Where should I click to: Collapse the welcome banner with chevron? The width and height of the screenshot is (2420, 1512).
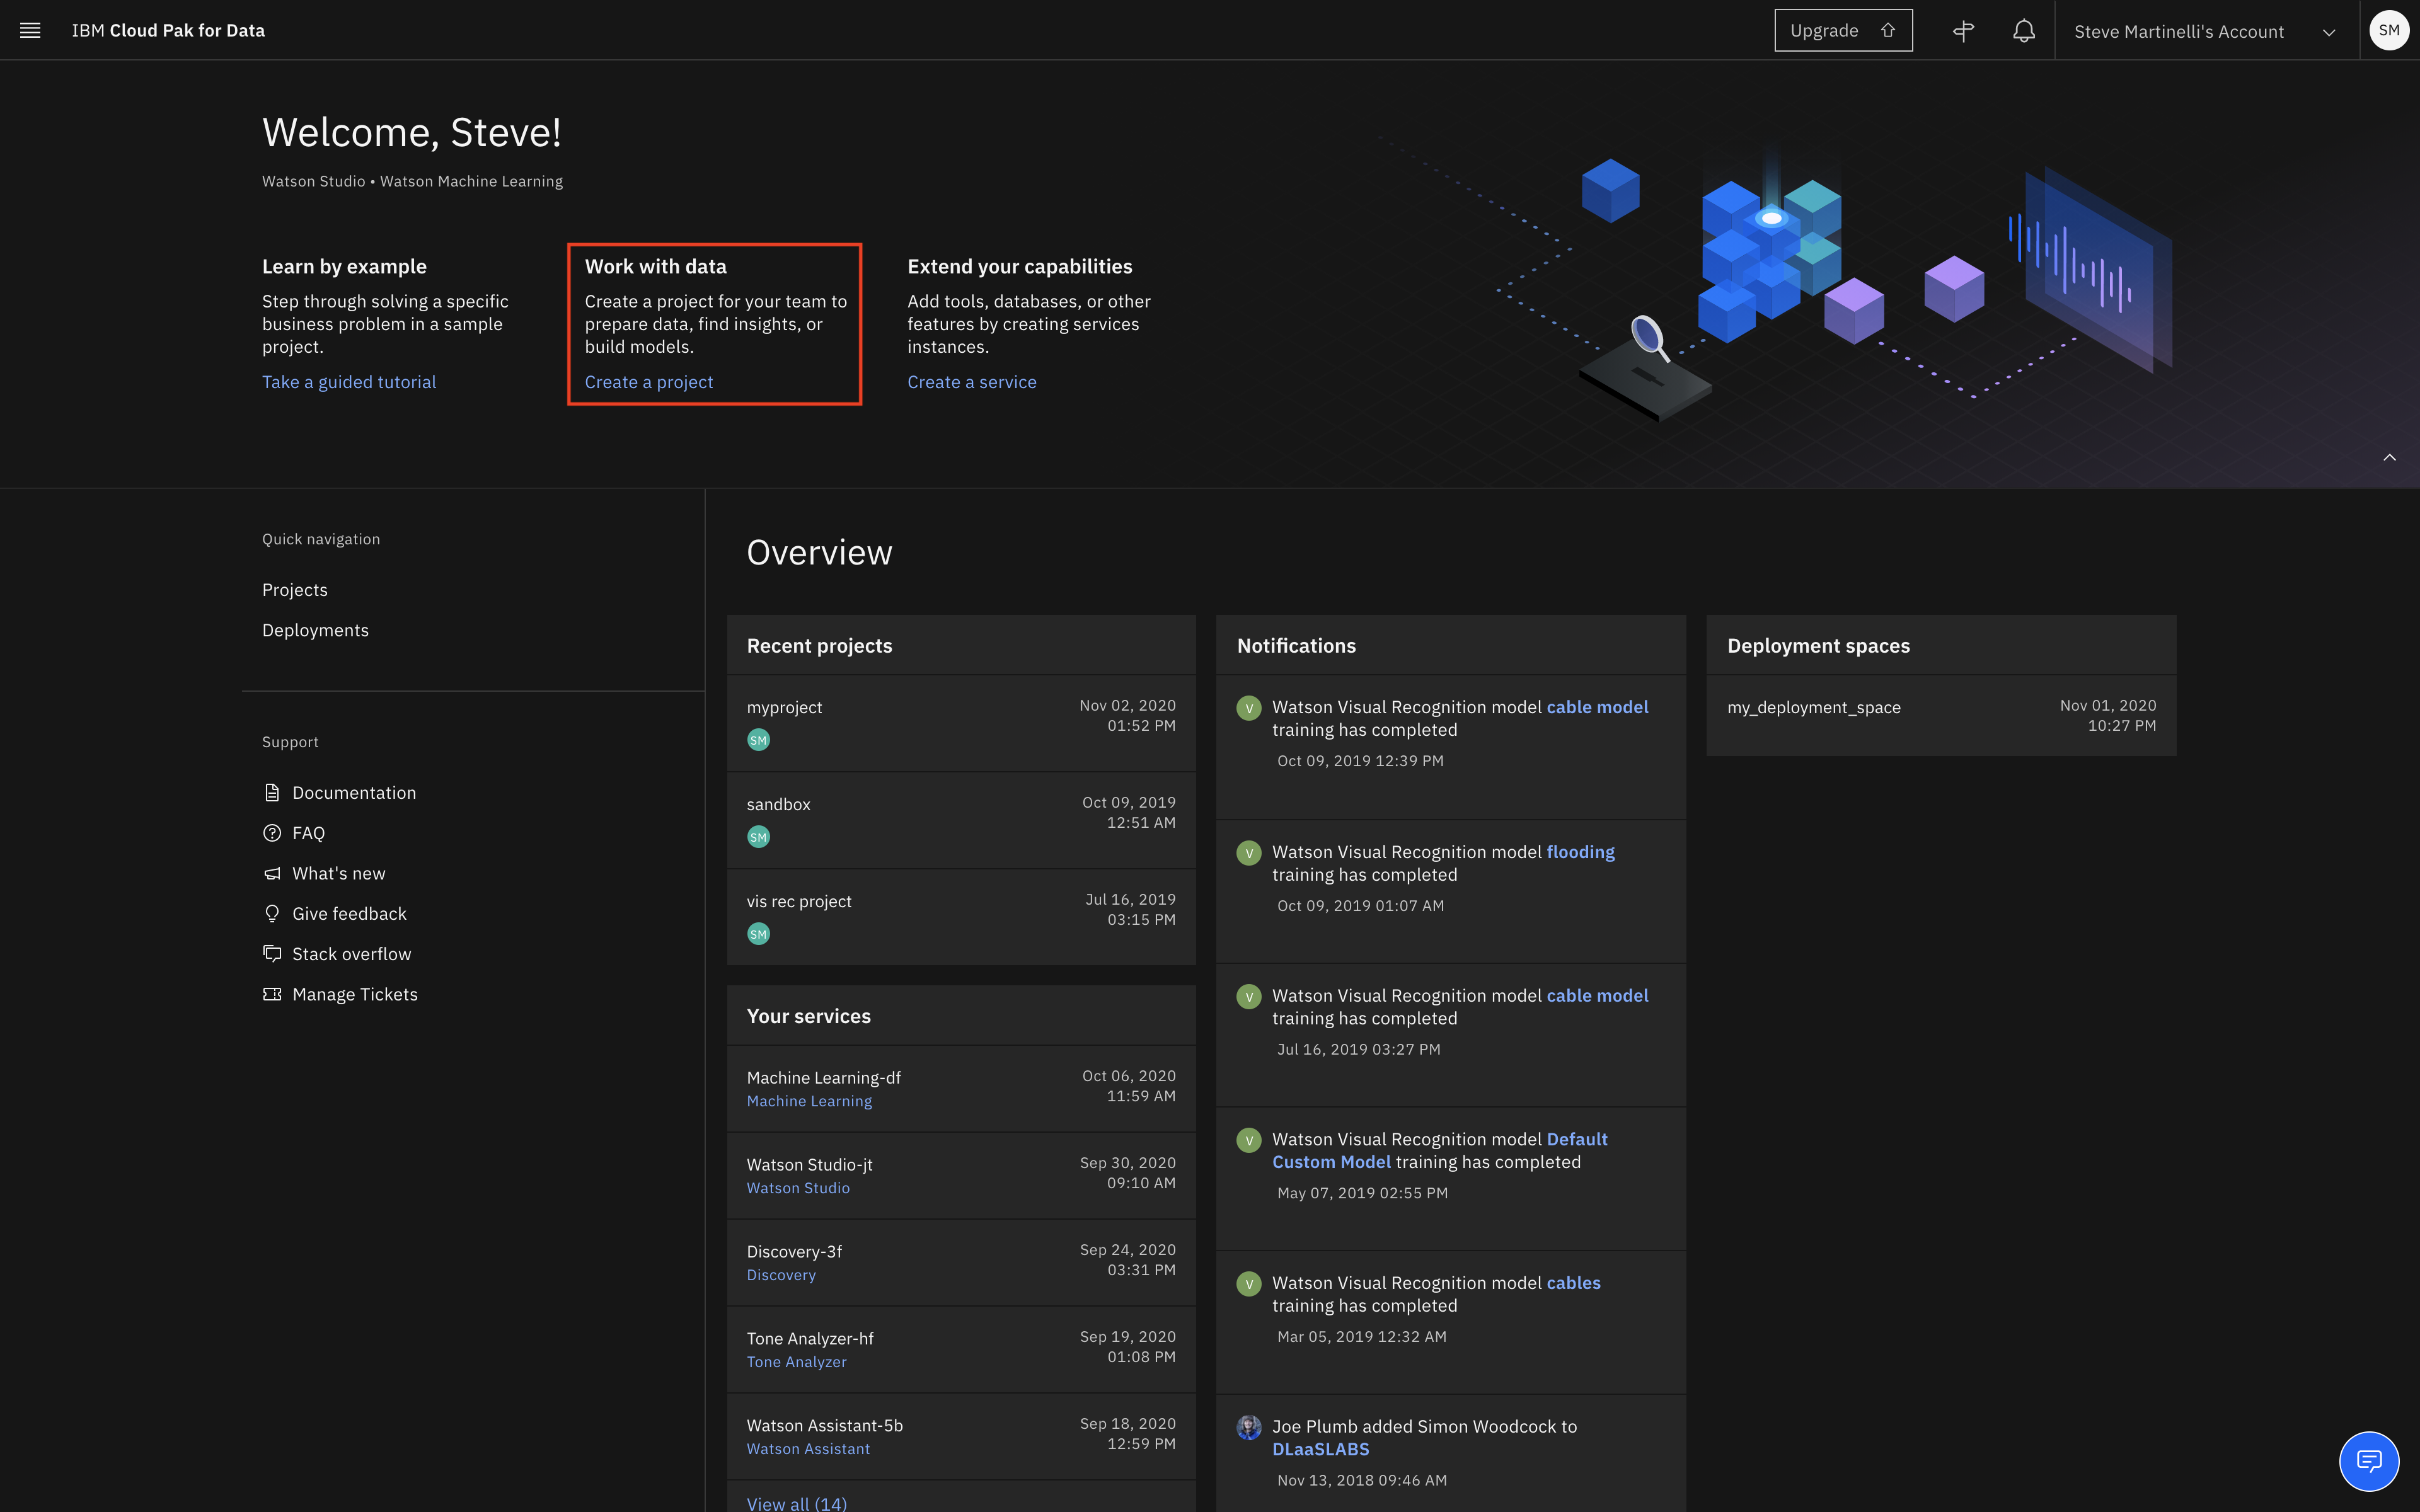pyautogui.click(x=2389, y=458)
